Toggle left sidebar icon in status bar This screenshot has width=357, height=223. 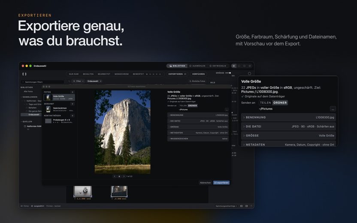click(242, 206)
